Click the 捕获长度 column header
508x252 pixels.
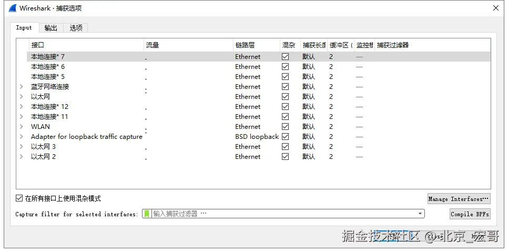[x=314, y=45]
